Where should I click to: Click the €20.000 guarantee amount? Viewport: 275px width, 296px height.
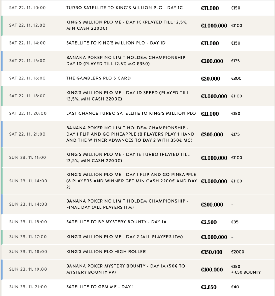210,79
